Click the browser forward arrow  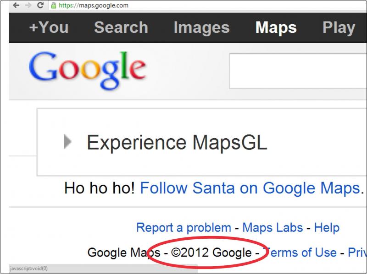point(28,5)
